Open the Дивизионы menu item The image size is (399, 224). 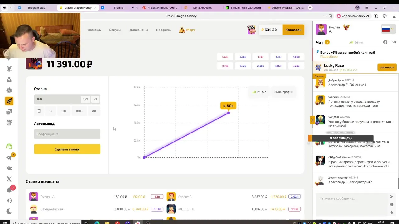(139, 30)
